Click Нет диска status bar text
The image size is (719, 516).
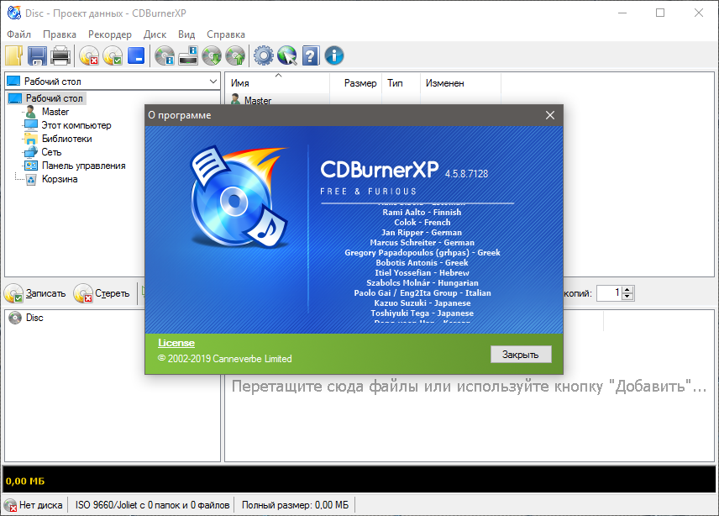tap(41, 505)
